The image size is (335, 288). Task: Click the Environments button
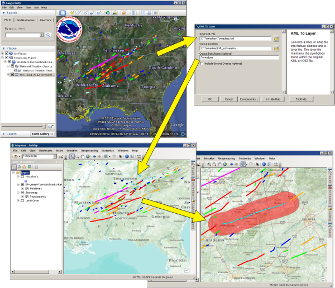point(246,99)
